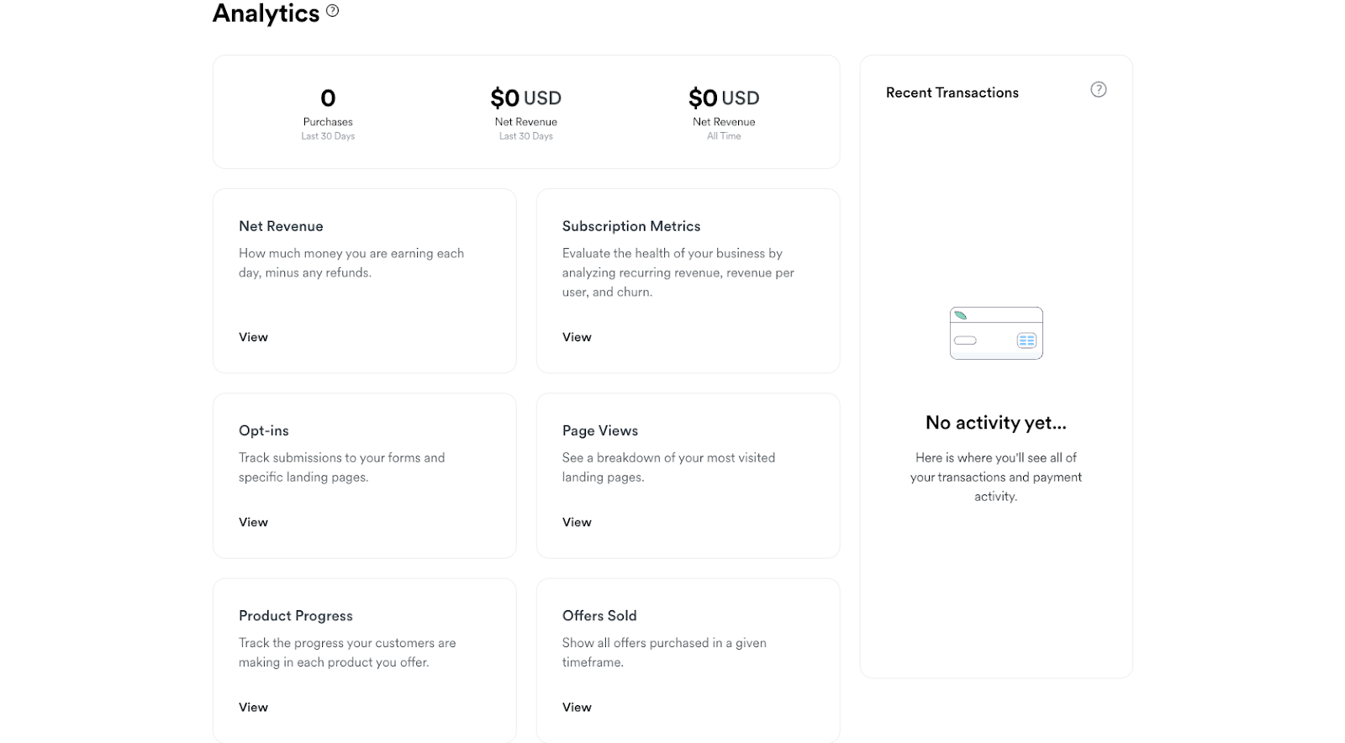This screenshot has width=1345, height=743.
Task: Click the Offers Sold card title
Action: (599, 615)
